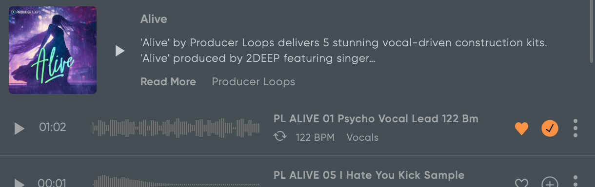Click the loop icon beside 122 BPM
595x187 pixels.
(x=280, y=137)
